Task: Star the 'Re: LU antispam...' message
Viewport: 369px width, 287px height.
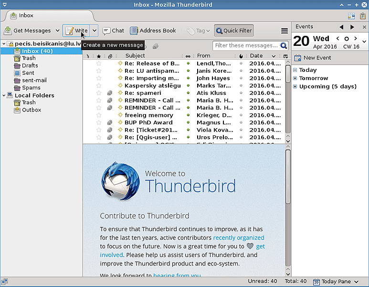Action: point(99,71)
